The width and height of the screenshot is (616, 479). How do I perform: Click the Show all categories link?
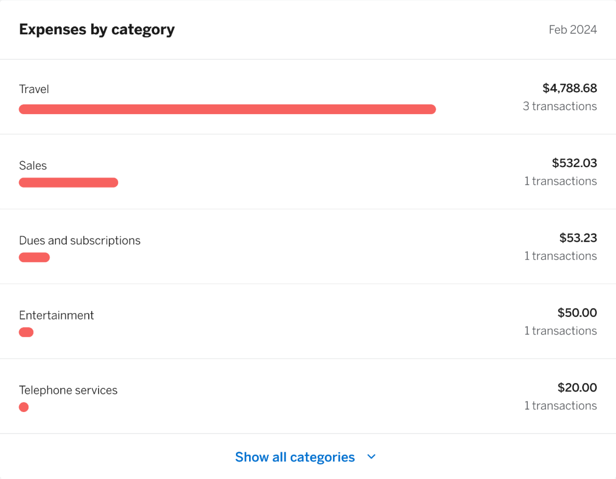(x=295, y=457)
